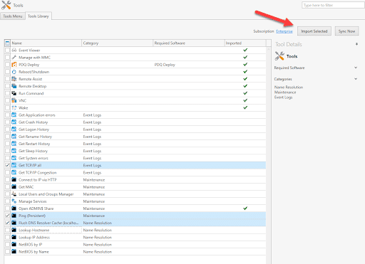The width and height of the screenshot is (365, 264).
Task: Check the Get MAC checkbox
Action: 7,187
